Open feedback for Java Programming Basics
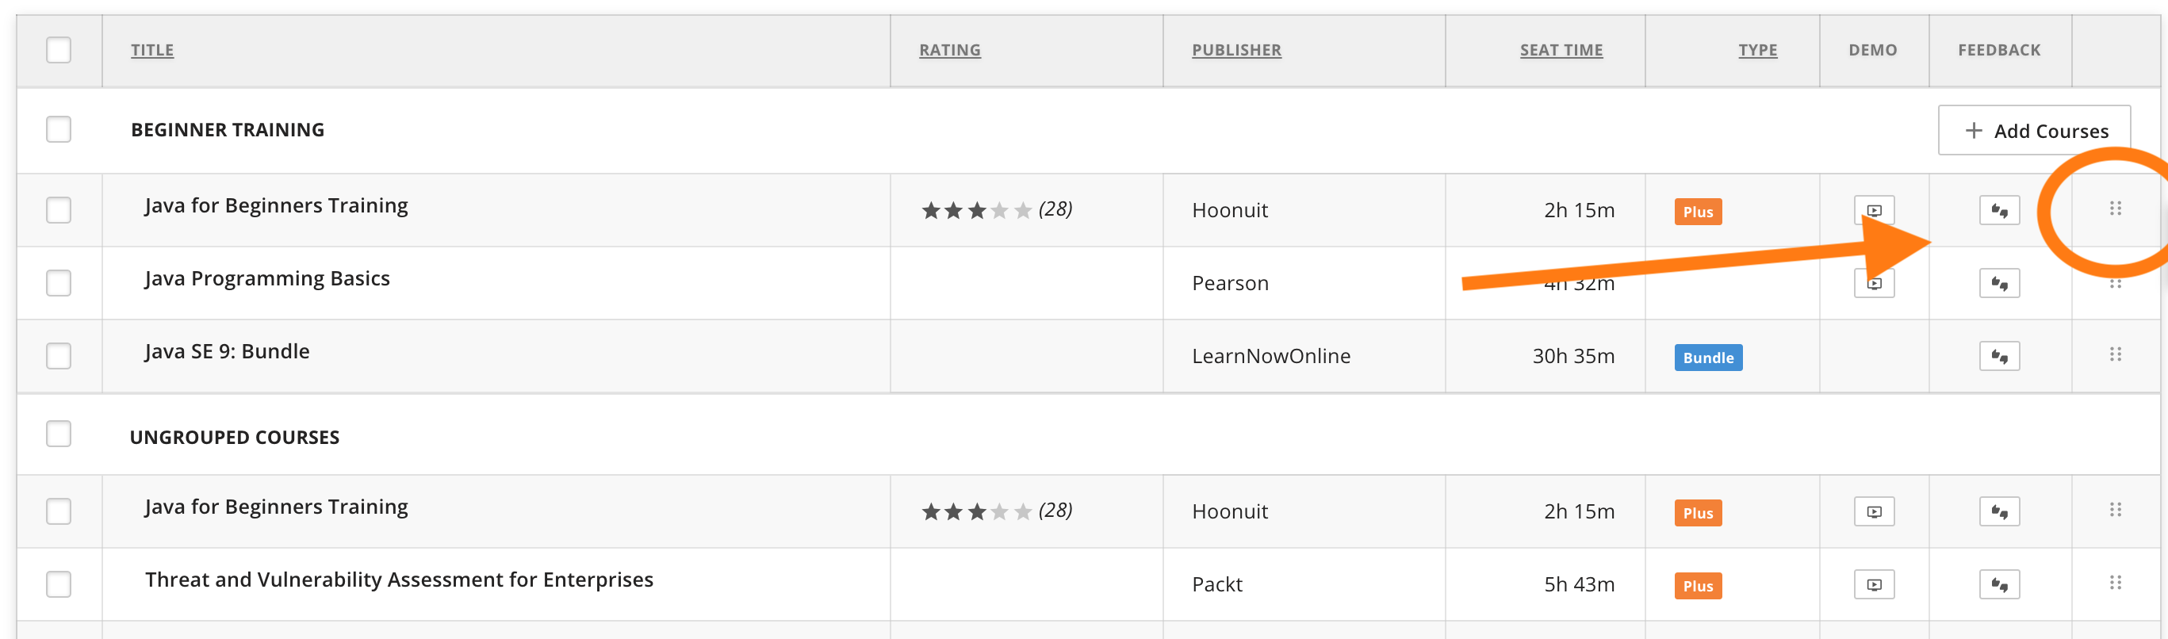This screenshot has height=639, width=2168. click(1999, 283)
